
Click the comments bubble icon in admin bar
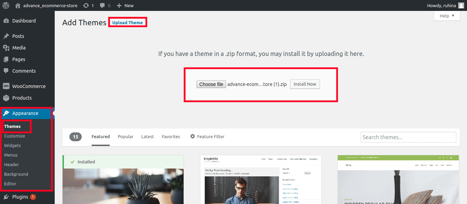click(x=103, y=5)
